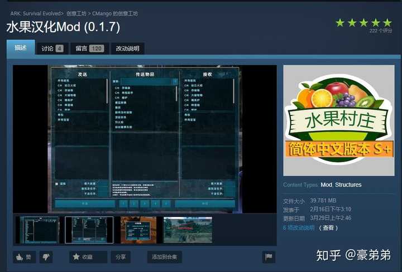The image size is (402, 272).
Task: Click the 水果村庄 mod logo image
Action: tap(339, 120)
